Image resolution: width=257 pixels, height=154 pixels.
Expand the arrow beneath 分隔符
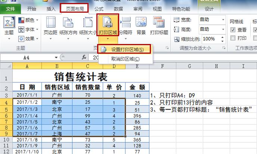[126, 39]
